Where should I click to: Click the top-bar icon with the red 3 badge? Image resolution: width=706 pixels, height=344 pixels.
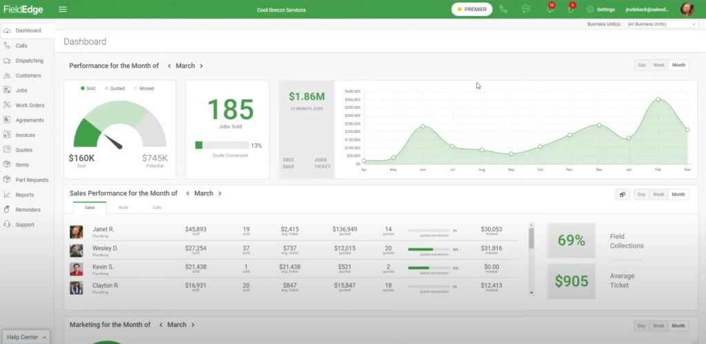click(571, 8)
